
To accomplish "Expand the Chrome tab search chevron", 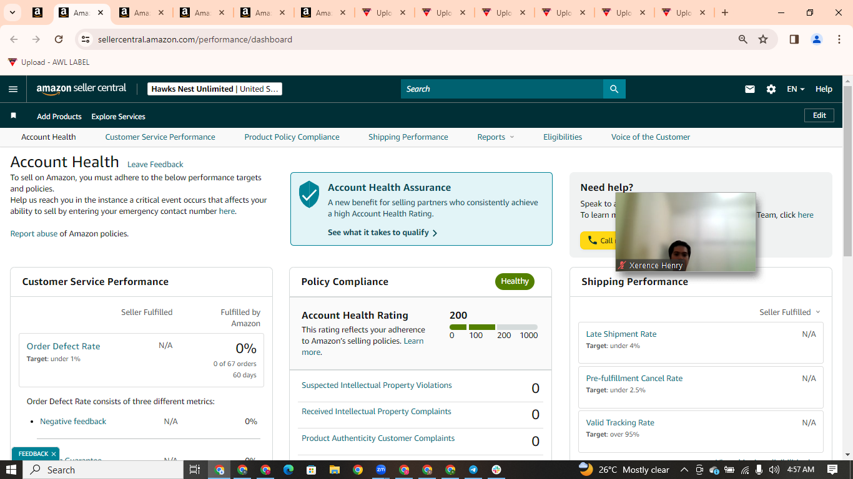I will click(12, 12).
